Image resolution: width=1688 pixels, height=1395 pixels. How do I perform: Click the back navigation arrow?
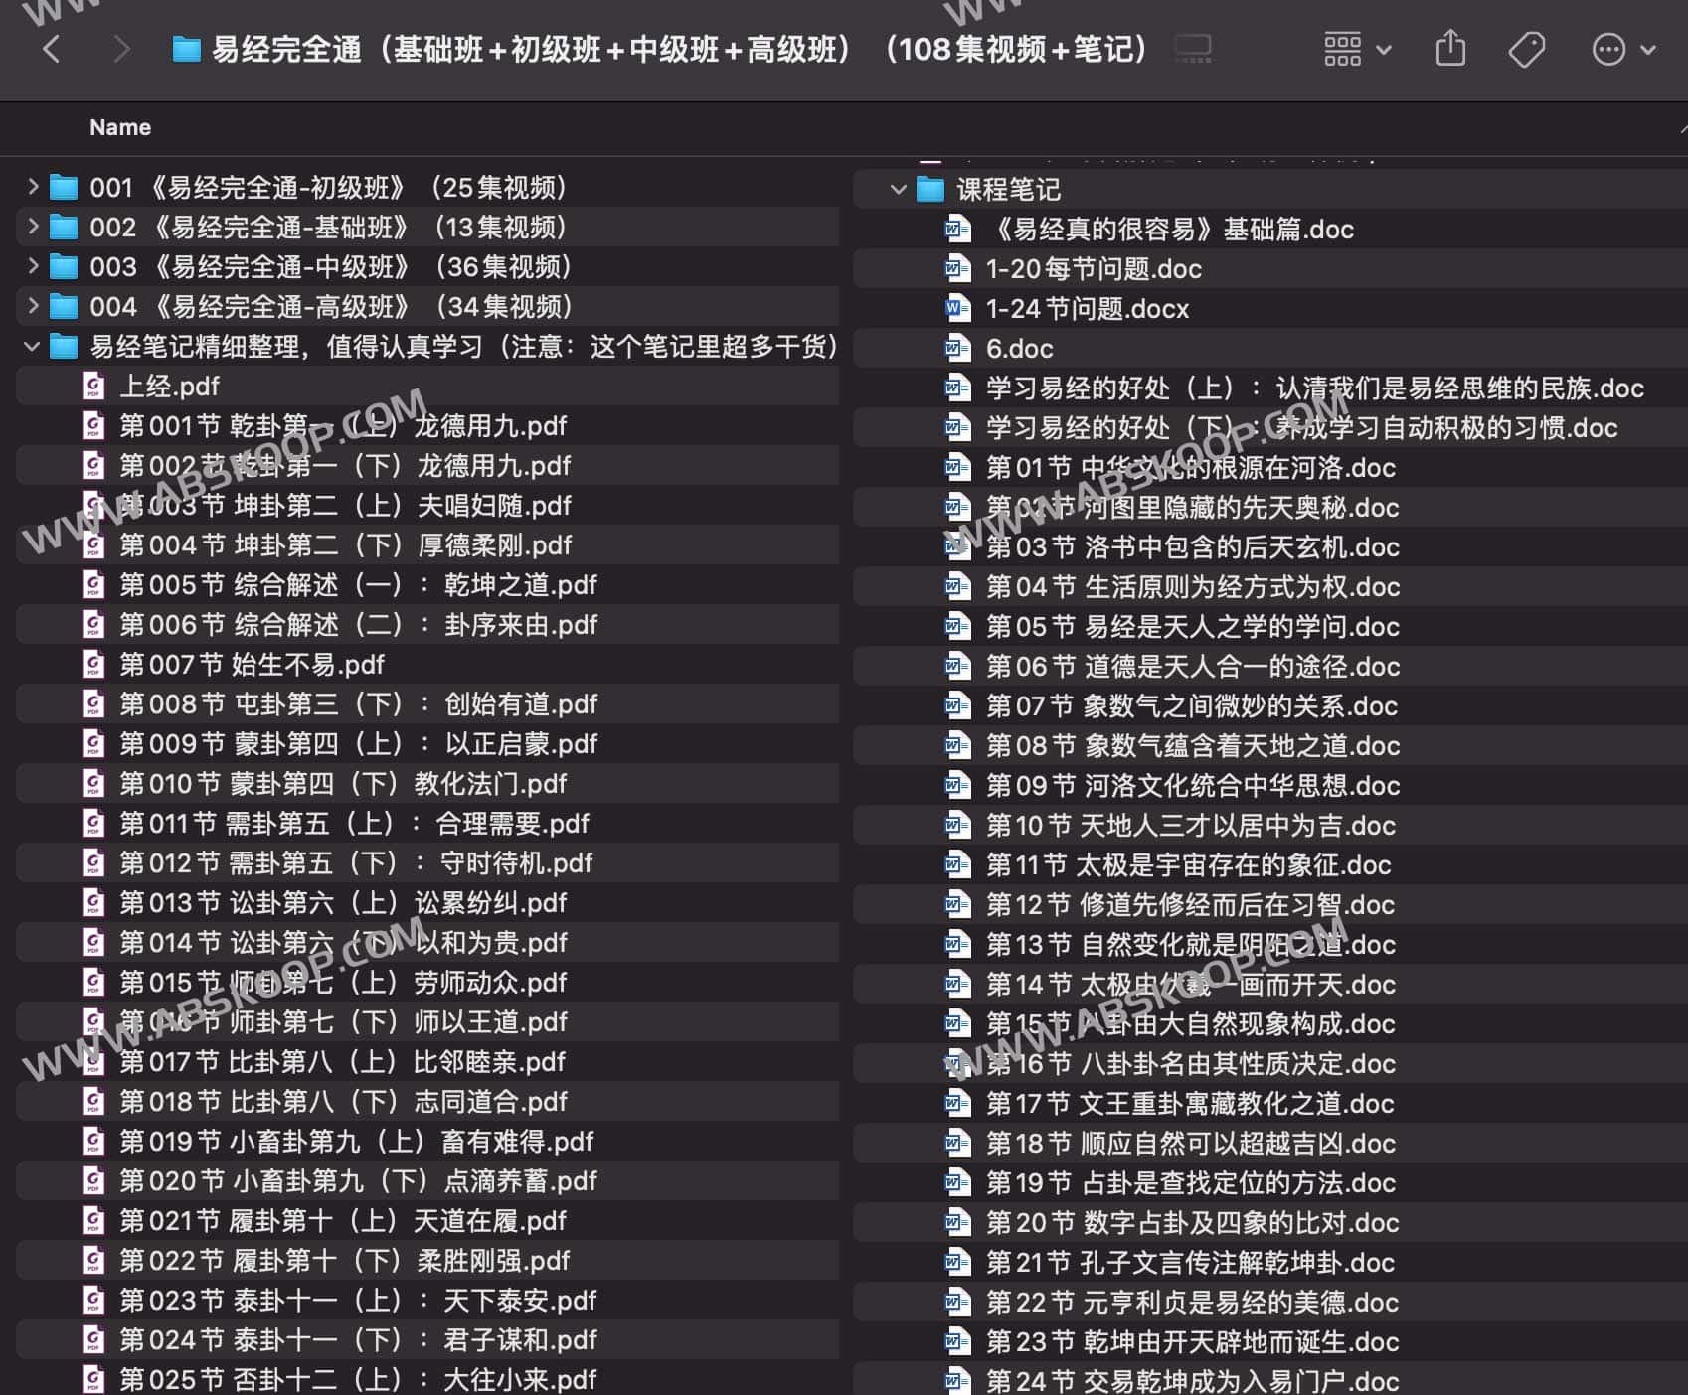click(x=52, y=48)
